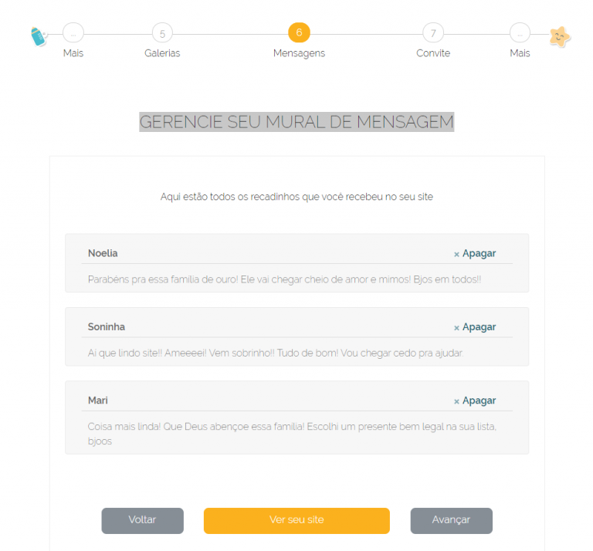Click the x icon beside Noelia's Apagar
The height and width of the screenshot is (551, 593).
[x=456, y=255]
